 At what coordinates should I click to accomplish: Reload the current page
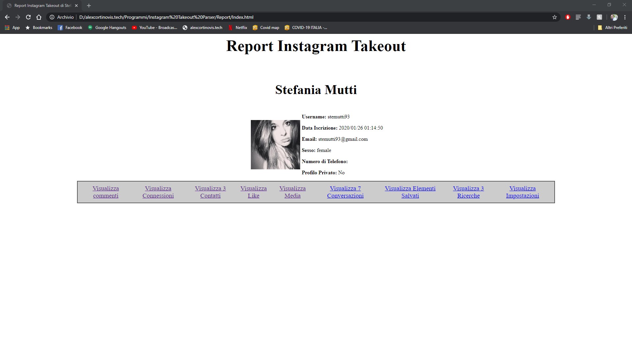click(28, 17)
